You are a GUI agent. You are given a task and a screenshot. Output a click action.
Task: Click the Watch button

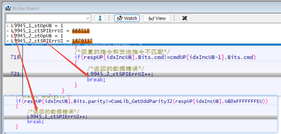pyautogui.click(x=127, y=18)
